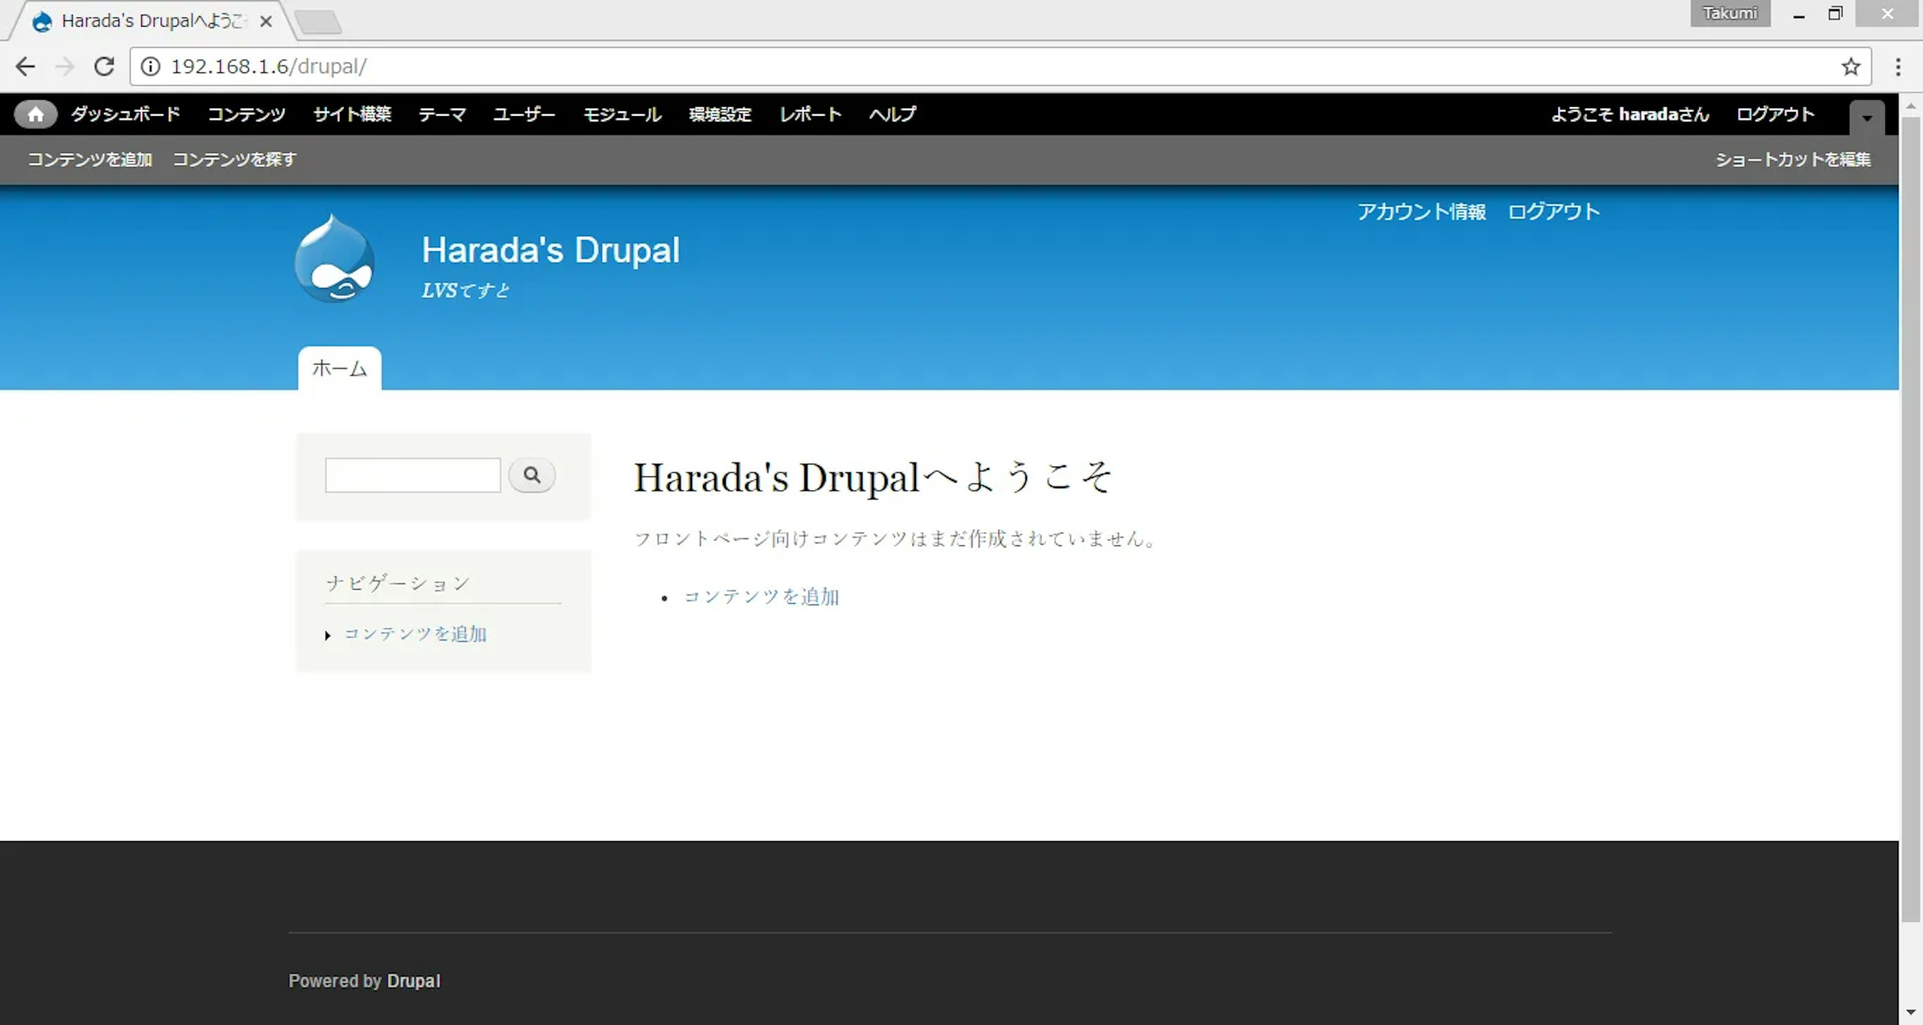Reload the page with refresh icon
Screen dimensions: 1923x1025
coord(105,67)
